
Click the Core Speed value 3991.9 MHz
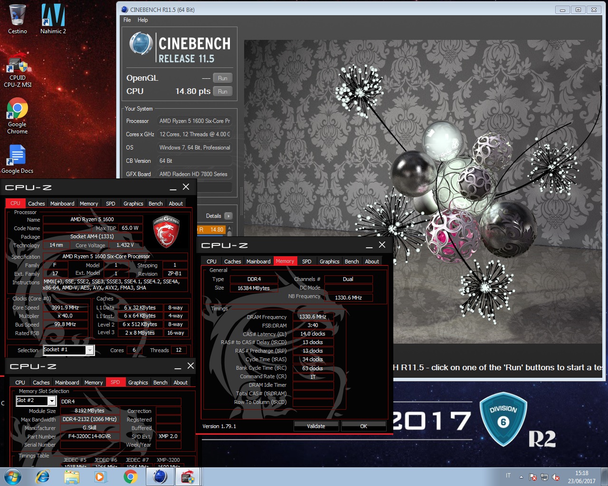click(65, 308)
